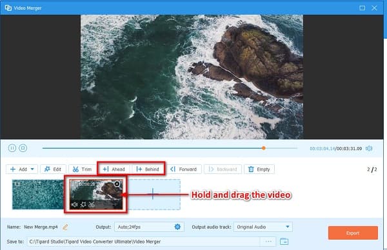This screenshot has height=250, width=387.
Task: Click the edit star icon on selected clip
Action: (x=83, y=204)
